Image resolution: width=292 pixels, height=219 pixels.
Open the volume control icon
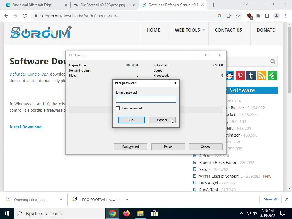(255, 213)
